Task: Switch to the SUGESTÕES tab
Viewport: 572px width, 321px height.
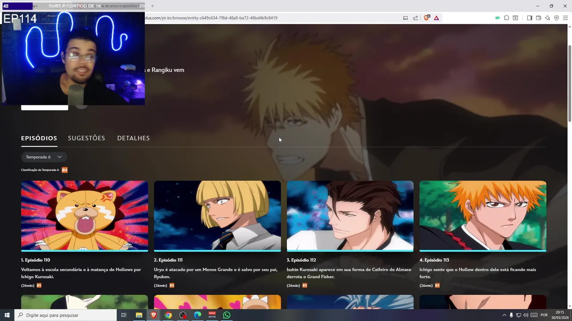Action: point(86,138)
